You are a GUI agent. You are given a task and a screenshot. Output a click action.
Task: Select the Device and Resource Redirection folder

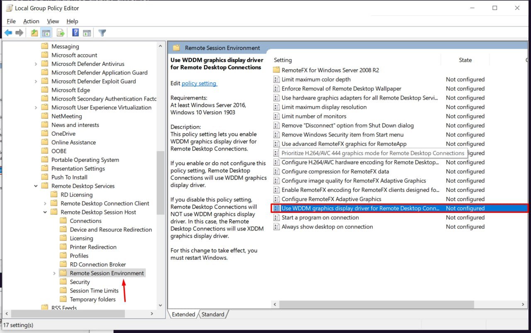[111, 229]
